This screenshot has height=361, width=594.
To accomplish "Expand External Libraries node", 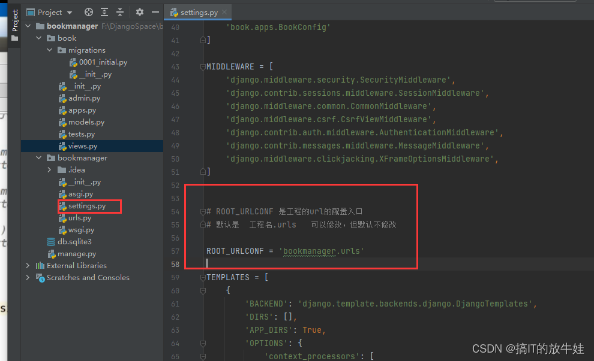I will click(28, 265).
